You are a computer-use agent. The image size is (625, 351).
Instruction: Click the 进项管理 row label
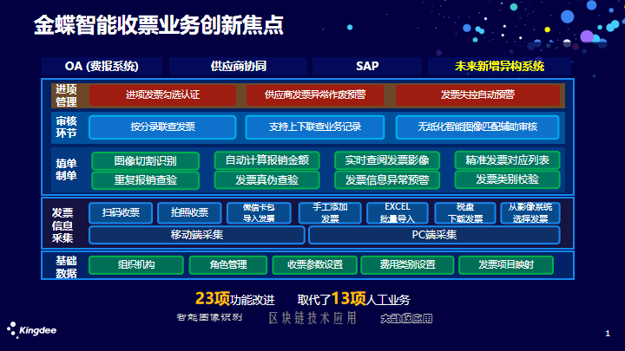tap(66, 95)
